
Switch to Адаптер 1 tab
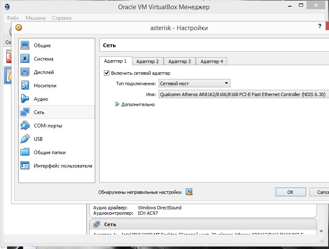point(116,61)
